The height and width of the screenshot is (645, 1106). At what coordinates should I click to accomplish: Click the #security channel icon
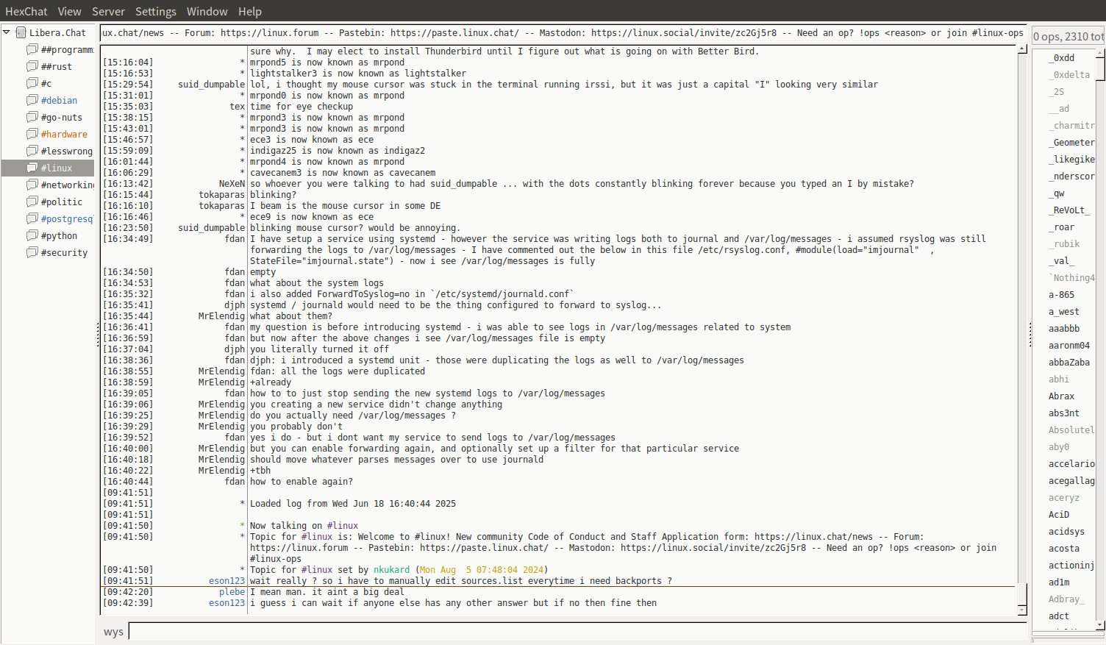[32, 252]
